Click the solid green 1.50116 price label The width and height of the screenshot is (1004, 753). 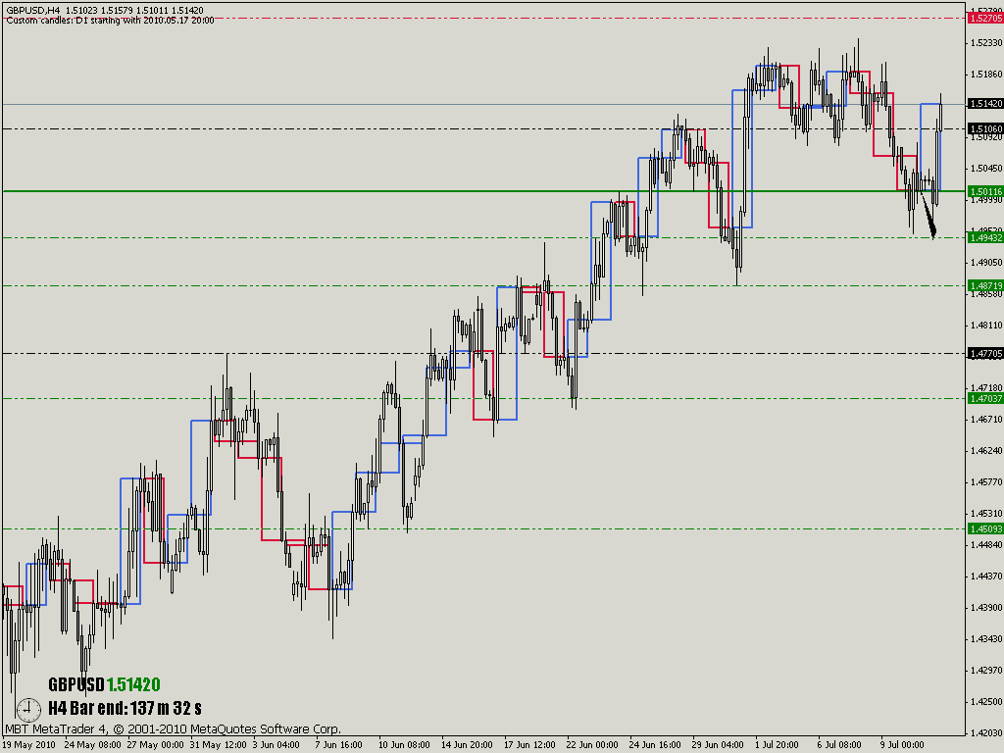point(986,191)
